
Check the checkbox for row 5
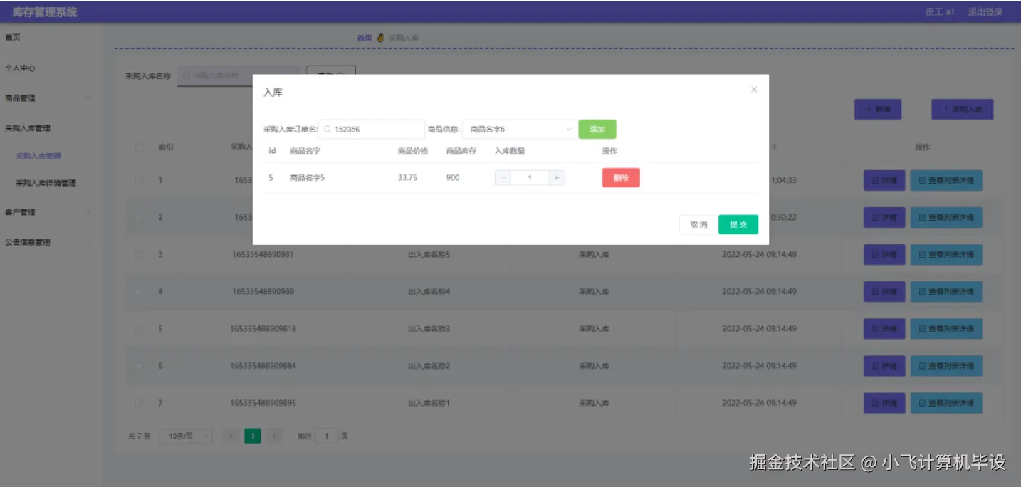pos(140,328)
